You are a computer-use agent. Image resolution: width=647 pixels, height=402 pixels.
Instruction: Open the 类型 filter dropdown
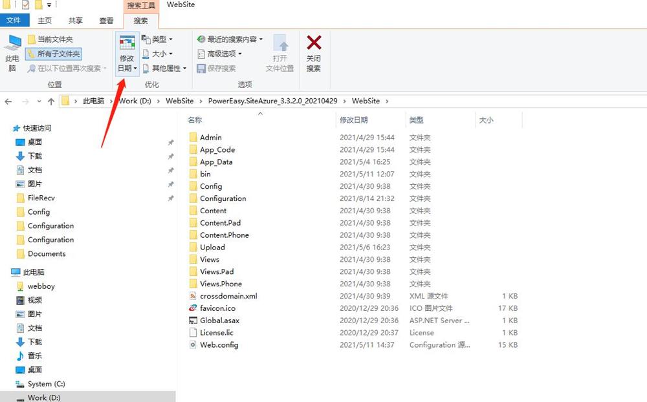pos(159,39)
